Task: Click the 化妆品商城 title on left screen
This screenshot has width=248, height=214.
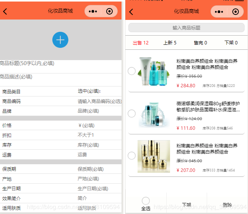Action: click(60, 11)
